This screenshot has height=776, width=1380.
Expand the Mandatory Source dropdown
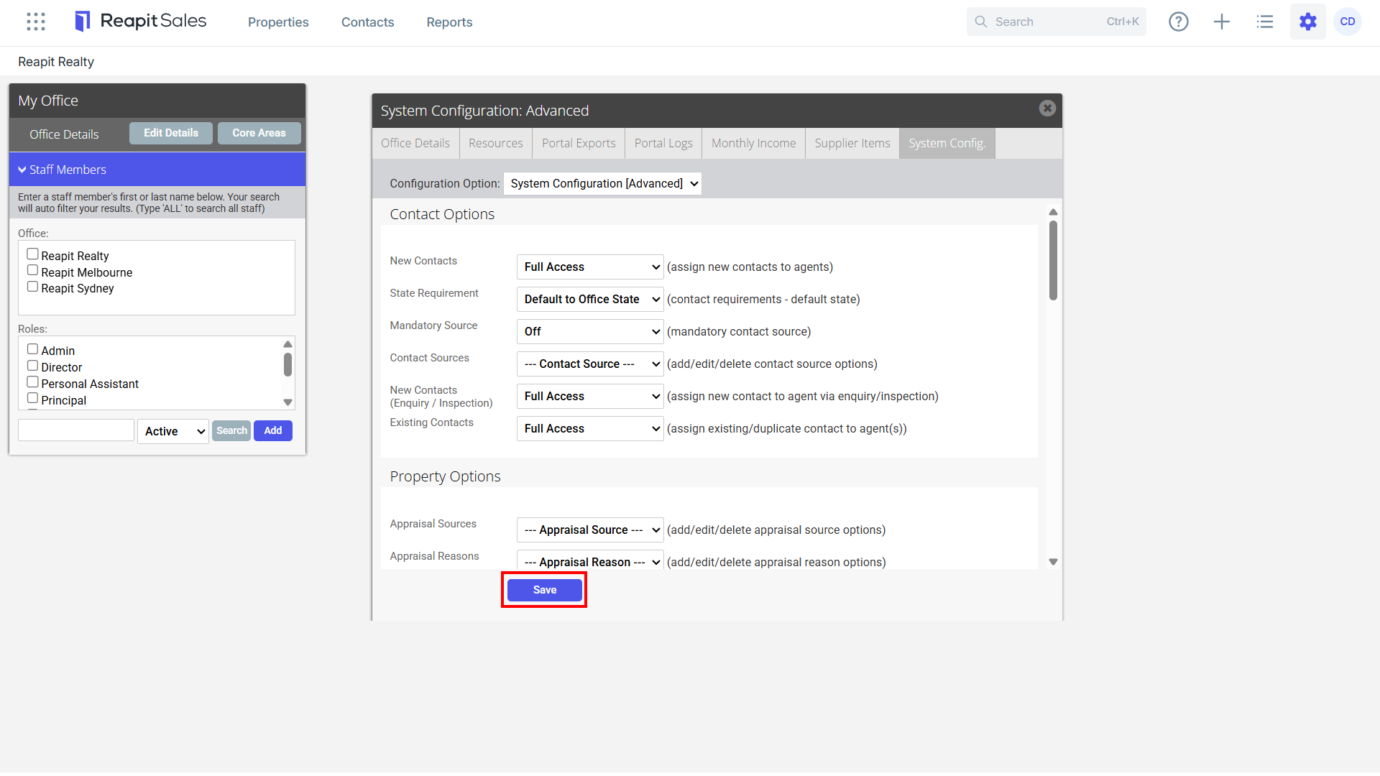(x=590, y=331)
